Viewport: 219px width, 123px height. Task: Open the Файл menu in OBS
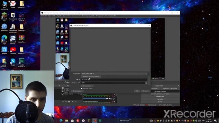[44, 16]
